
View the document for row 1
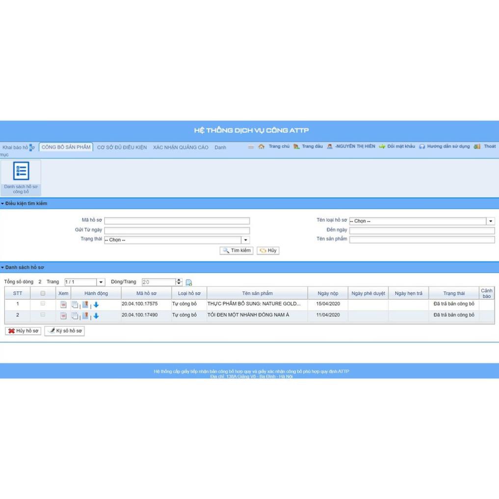(63, 305)
